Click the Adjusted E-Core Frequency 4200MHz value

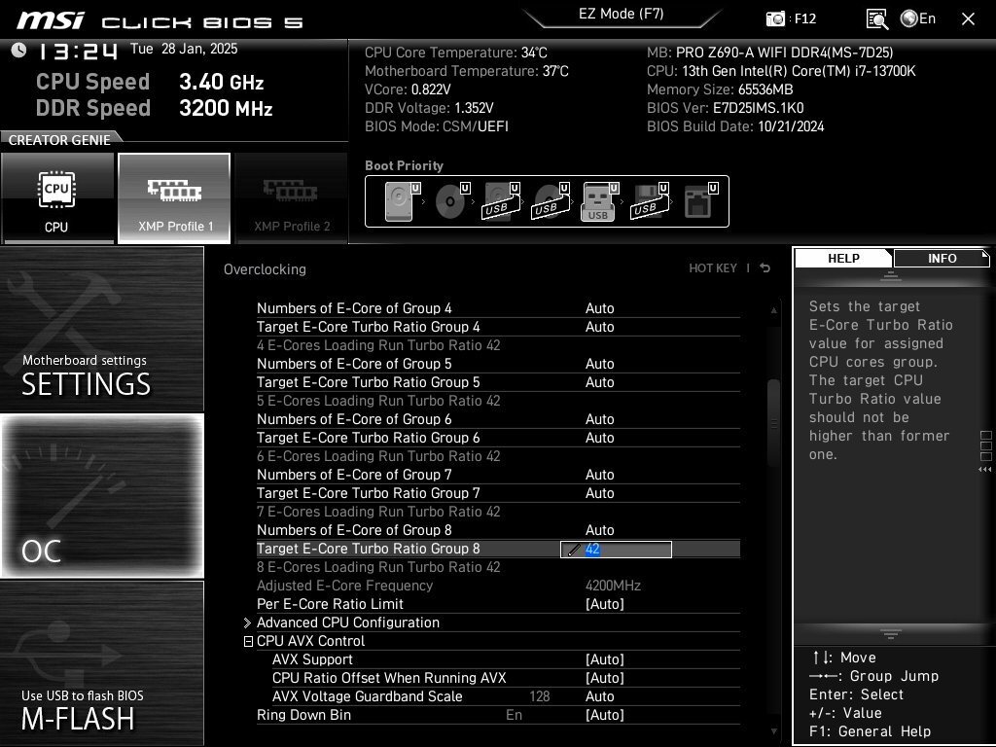pos(613,586)
